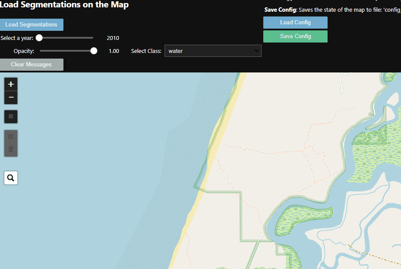401x269 pixels.
Task: Click the blue Load Config button
Action: coord(295,23)
